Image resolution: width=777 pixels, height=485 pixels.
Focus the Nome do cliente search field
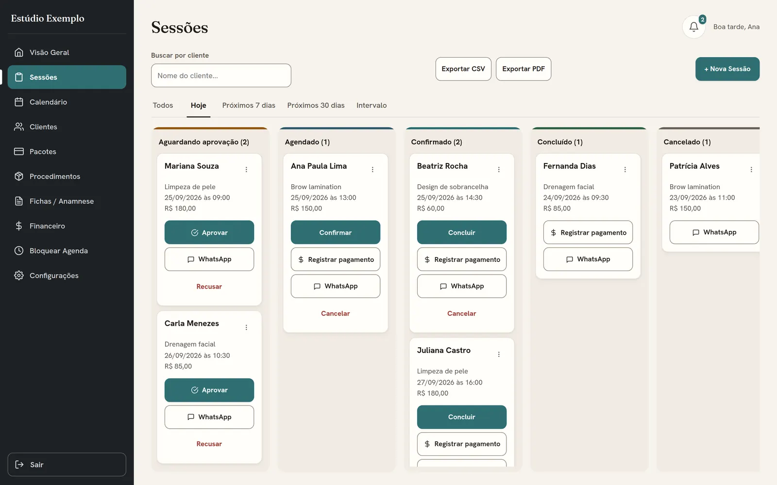tap(221, 76)
